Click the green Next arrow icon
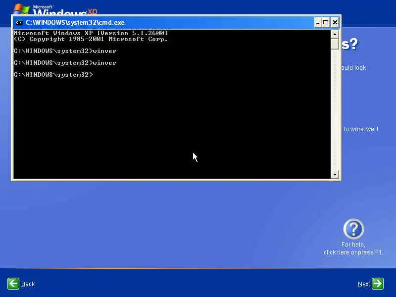This screenshot has width=396, height=297. (x=377, y=283)
